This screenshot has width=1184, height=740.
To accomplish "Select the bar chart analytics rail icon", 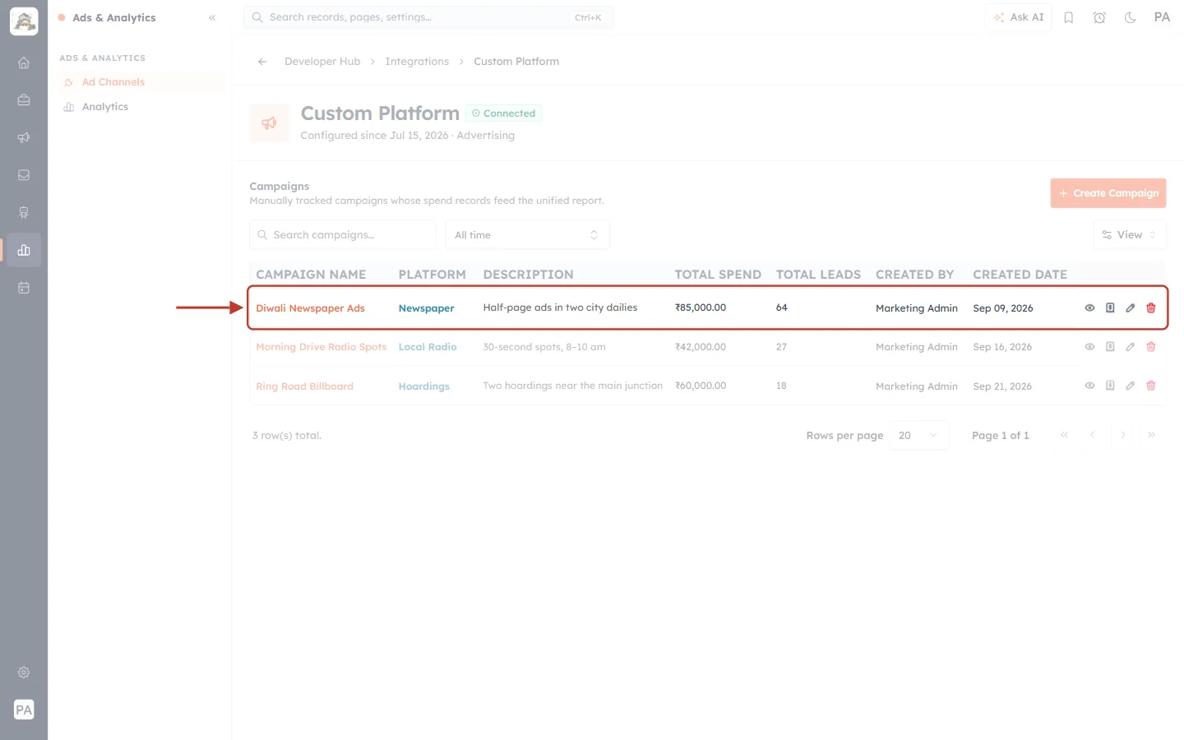I will click(24, 250).
